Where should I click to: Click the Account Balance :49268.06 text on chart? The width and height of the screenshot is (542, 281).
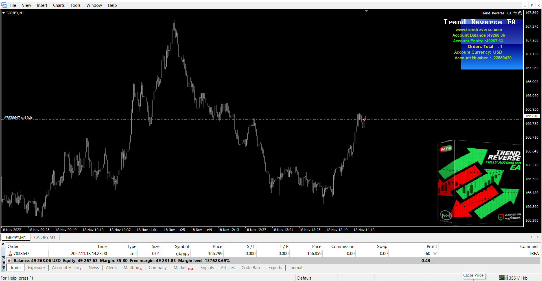coord(478,35)
